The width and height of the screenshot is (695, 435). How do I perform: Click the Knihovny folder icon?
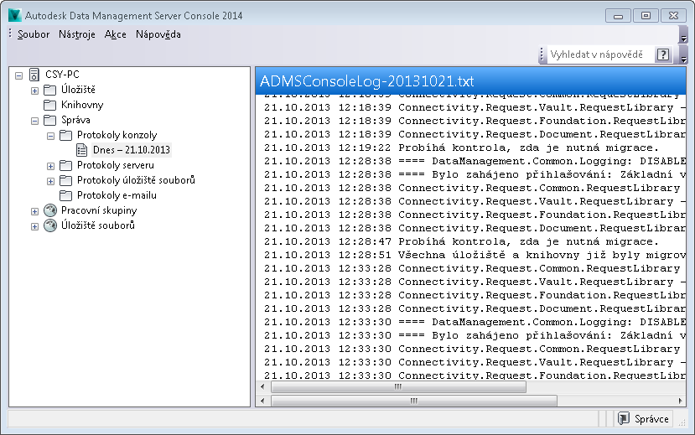coord(49,105)
